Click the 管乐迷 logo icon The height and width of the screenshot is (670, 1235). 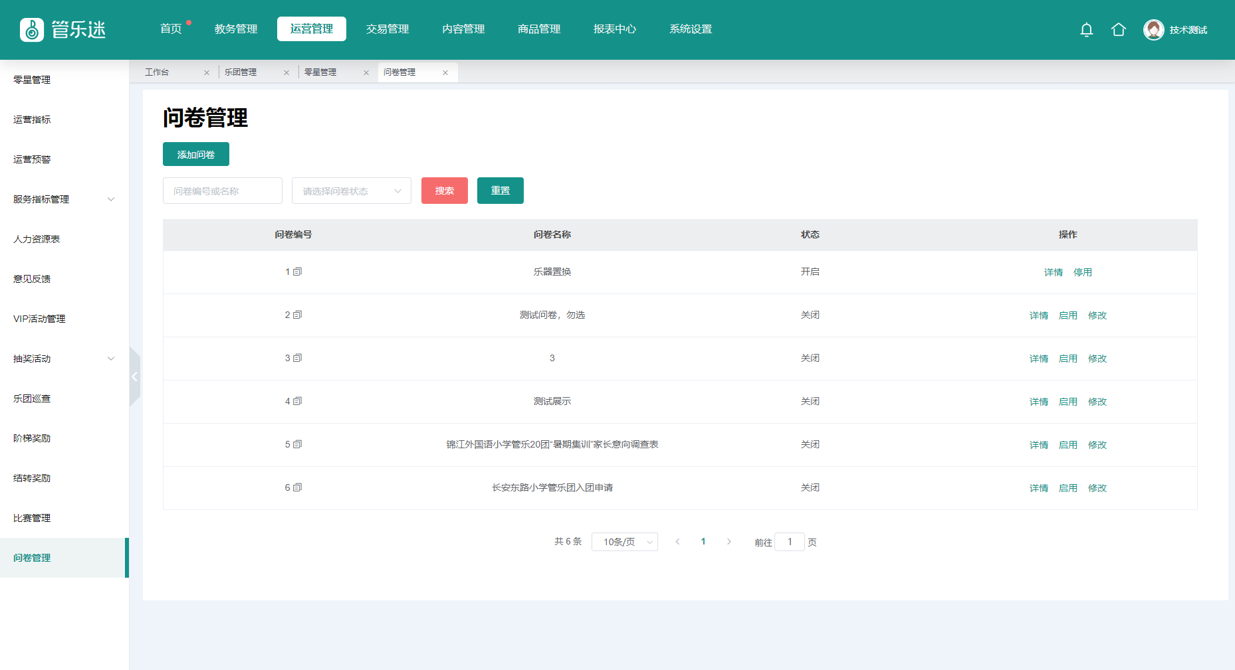click(32, 30)
